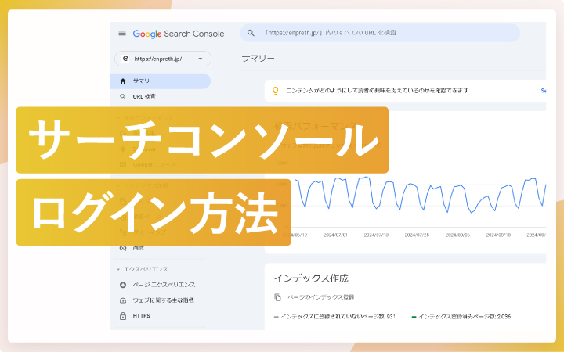Click the インデックス作成 card heading
Viewport: 564px width, 352px height.
pyautogui.click(x=311, y=278)
